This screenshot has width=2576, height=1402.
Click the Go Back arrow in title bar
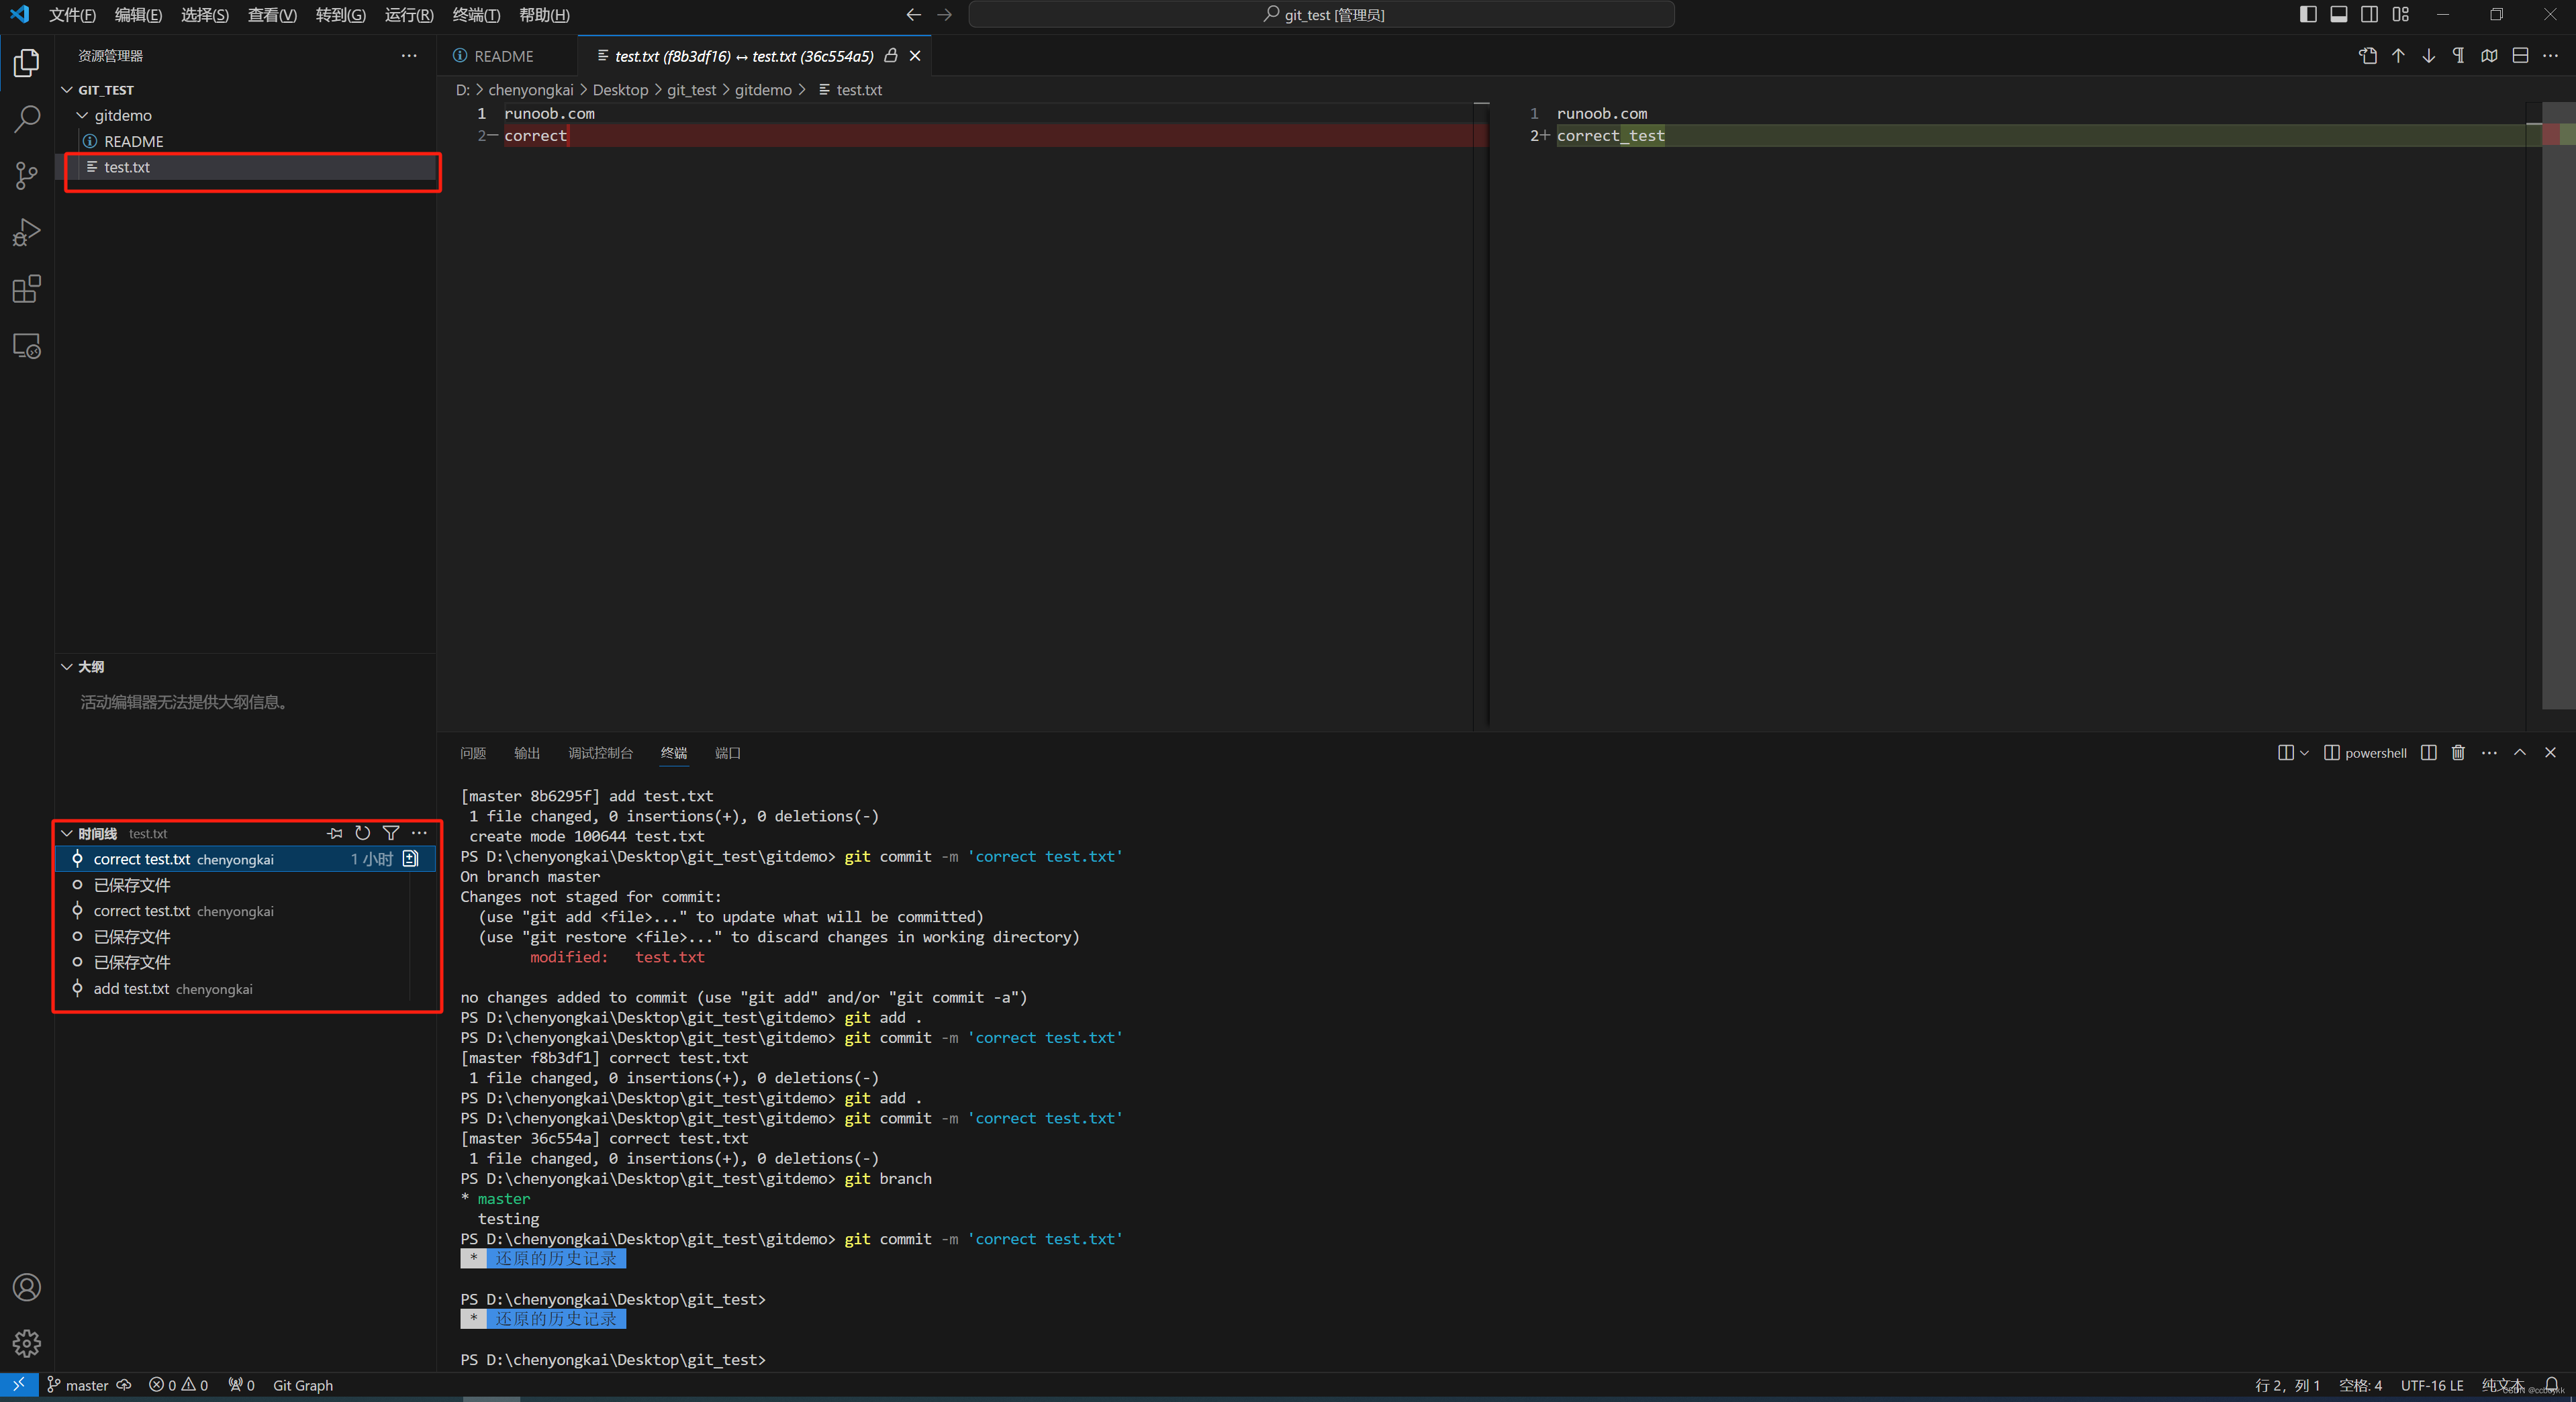tap(913, 14)
